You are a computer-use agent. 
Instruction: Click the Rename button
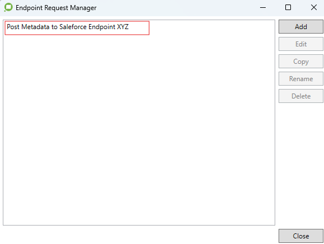point(301,78)
